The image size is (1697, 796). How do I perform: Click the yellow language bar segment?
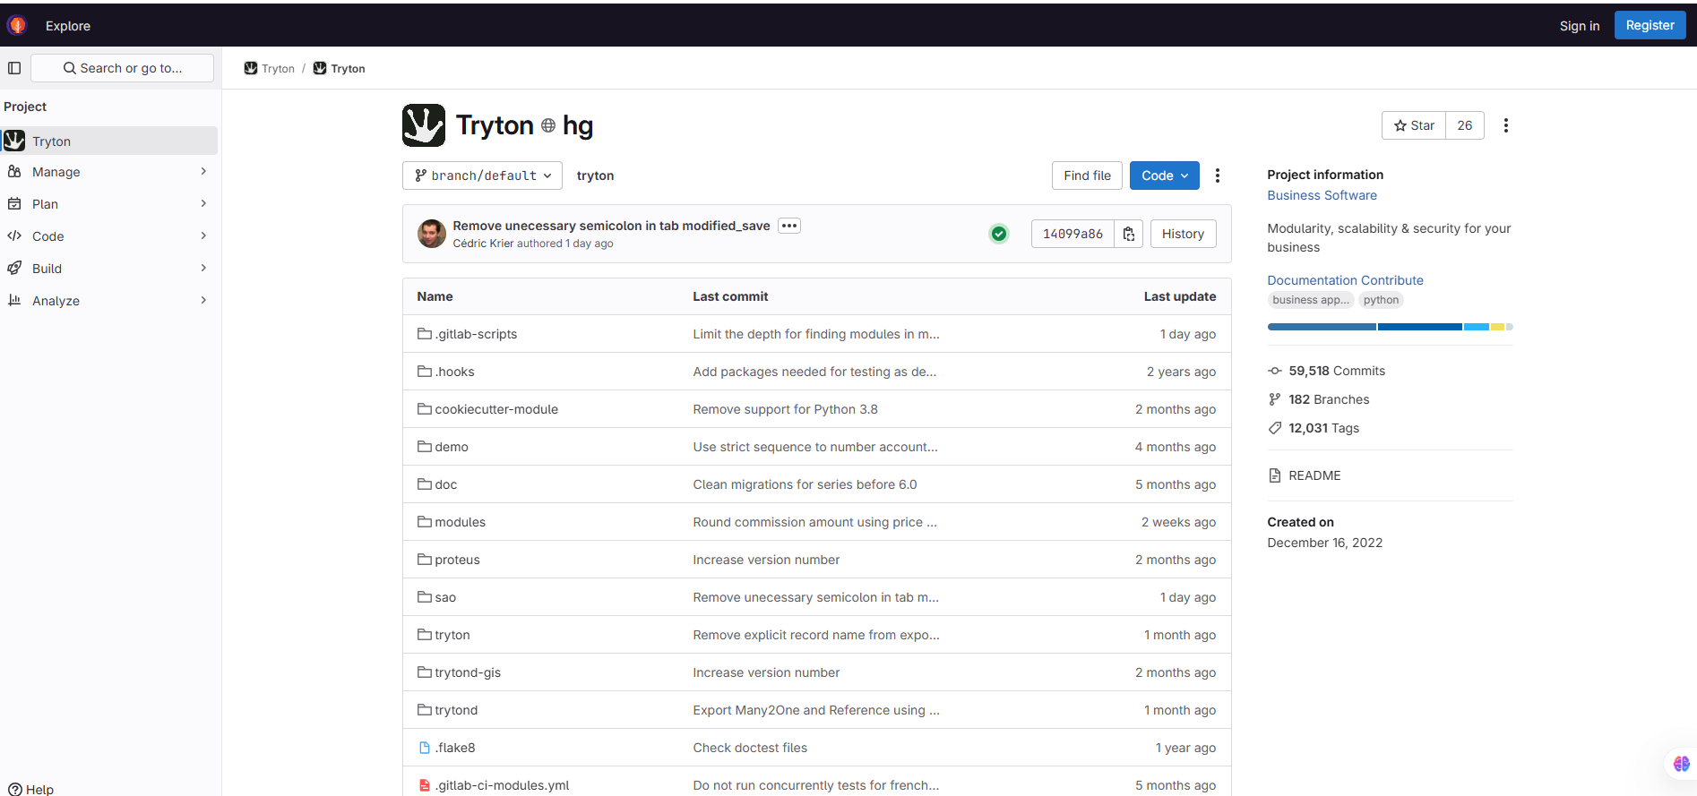tap(1497, 327)
